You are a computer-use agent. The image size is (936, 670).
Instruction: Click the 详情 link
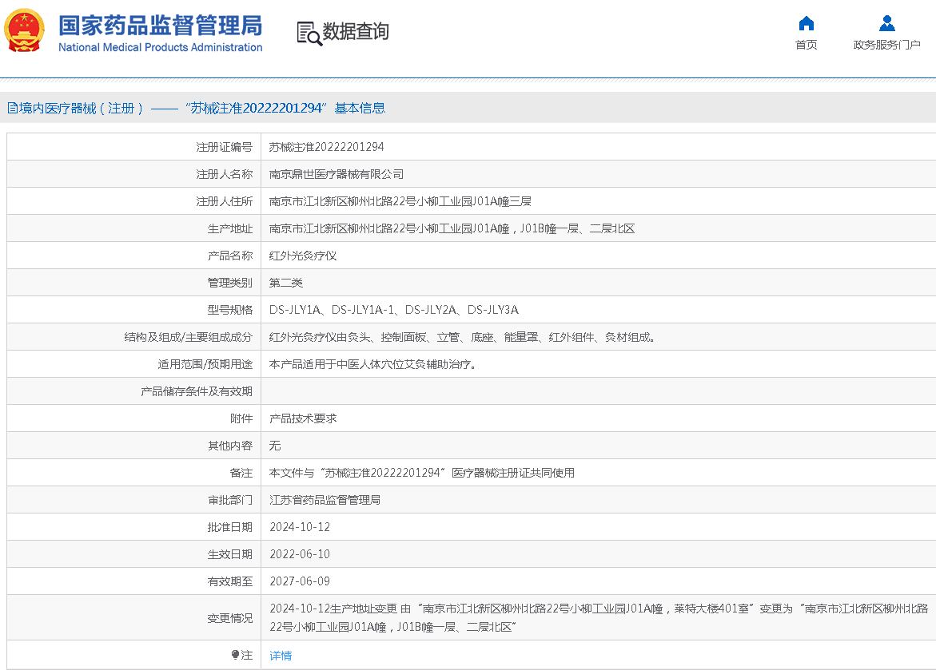tap(281, 656)
